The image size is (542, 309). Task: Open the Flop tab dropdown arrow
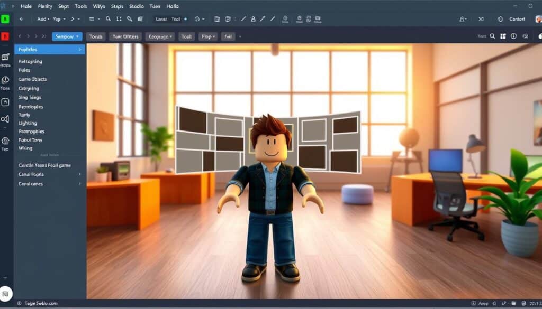(214, 36)
